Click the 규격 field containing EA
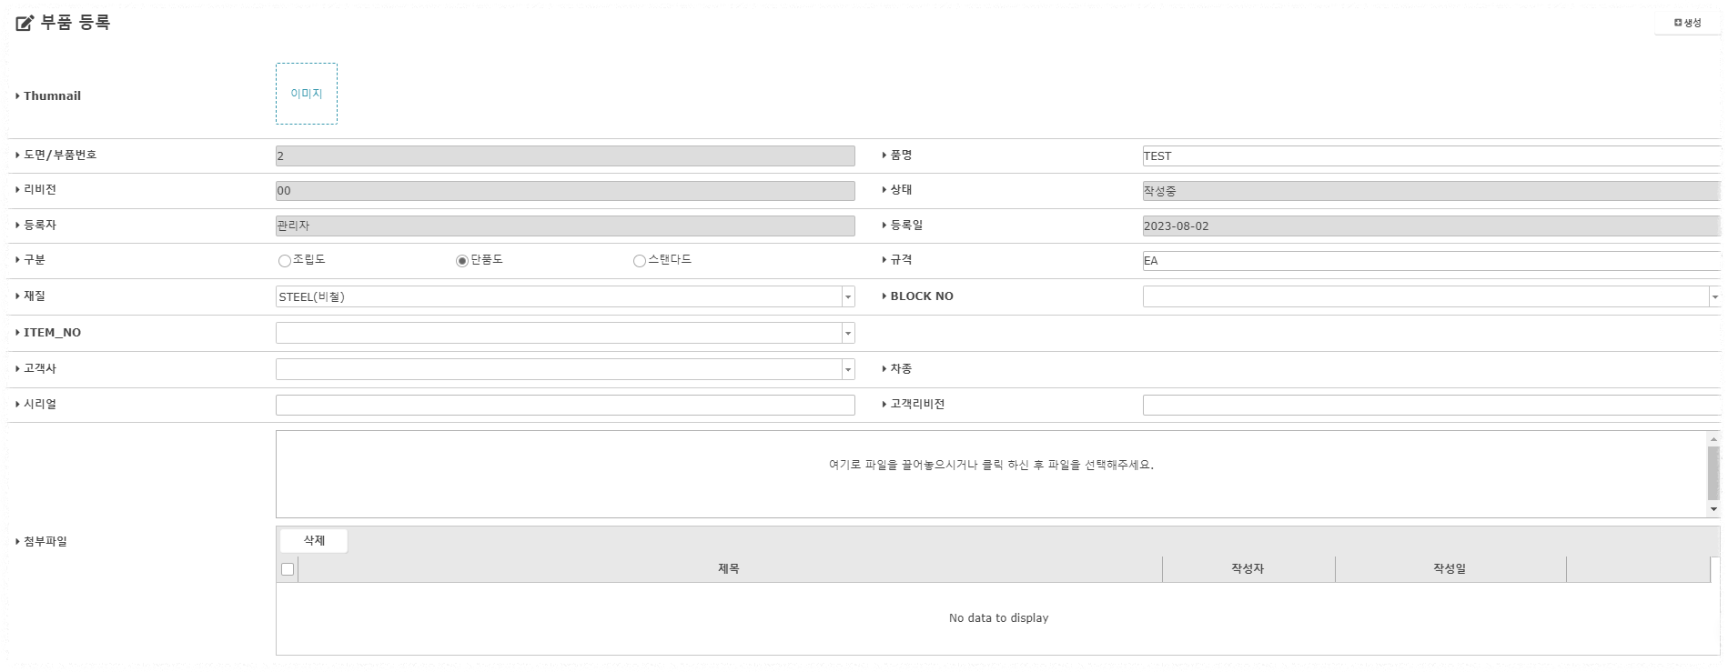The width and height of the screenshot is (1728, 672). coord(1431,261)
